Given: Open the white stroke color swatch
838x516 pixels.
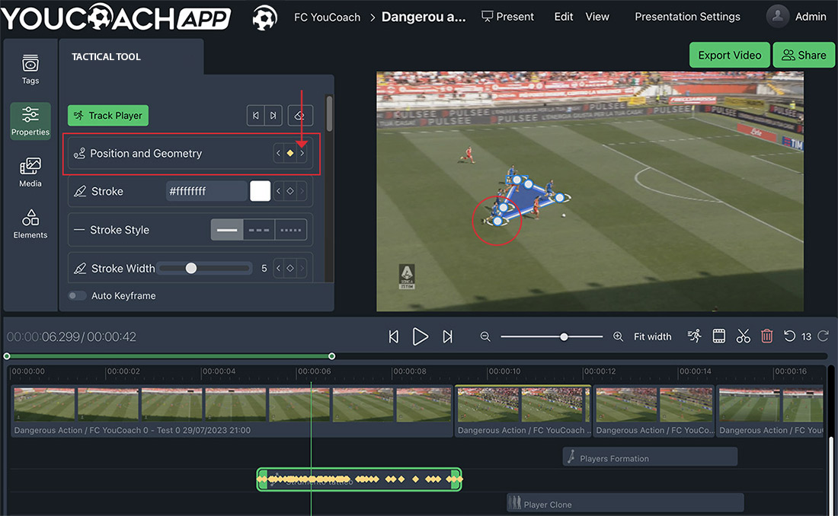Looking at the screenshot, I should click(261, 191).
